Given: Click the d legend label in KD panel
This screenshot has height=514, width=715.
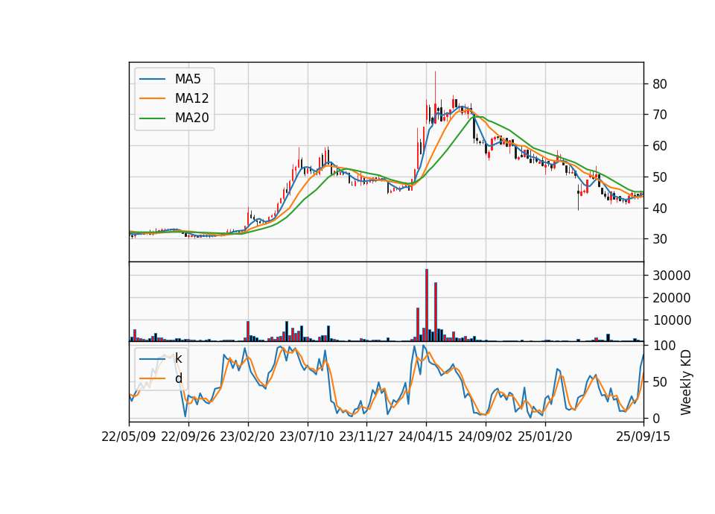Looking at the screenshot, I should pyautogui.click(x=178, y=378).
